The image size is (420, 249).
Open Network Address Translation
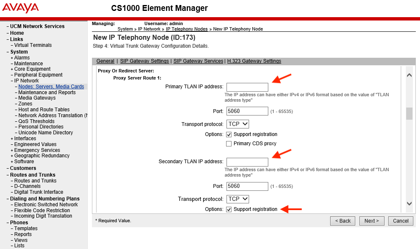[53, 116]
